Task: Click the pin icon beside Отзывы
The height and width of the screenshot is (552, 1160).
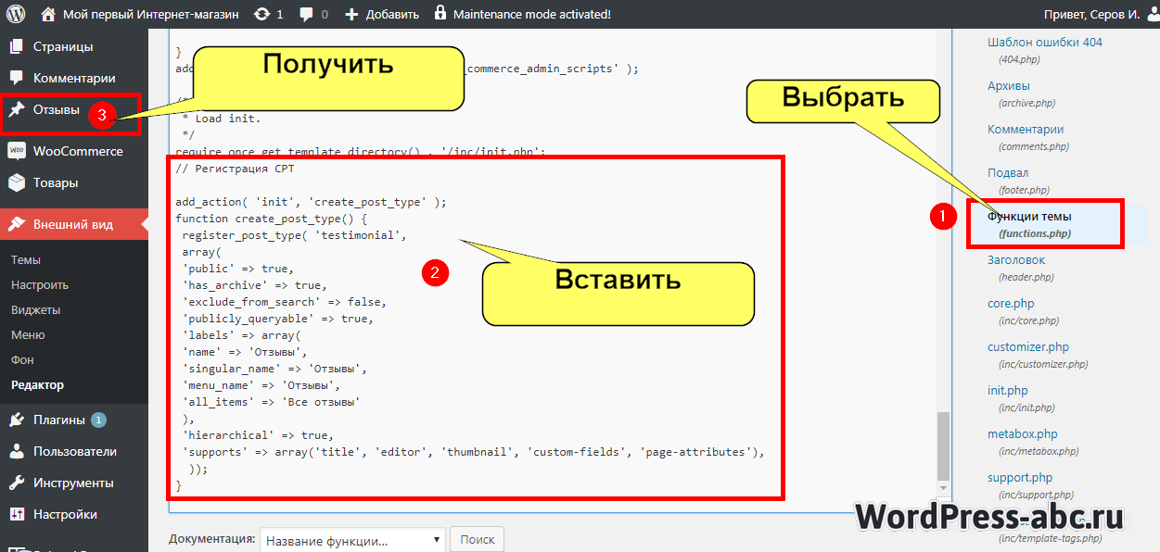Action: (x=17, y=109)
